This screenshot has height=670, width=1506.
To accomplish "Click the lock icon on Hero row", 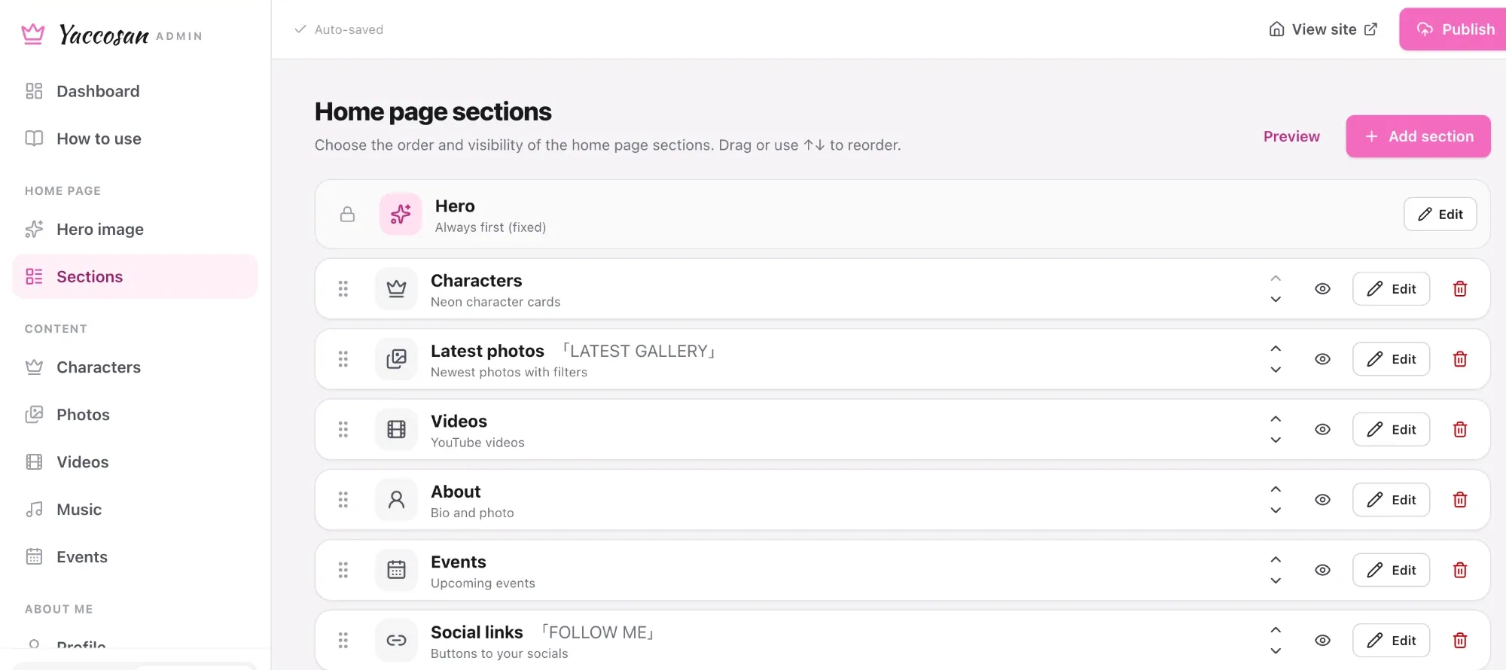I will pyautogui.click(x=347, y=215).
